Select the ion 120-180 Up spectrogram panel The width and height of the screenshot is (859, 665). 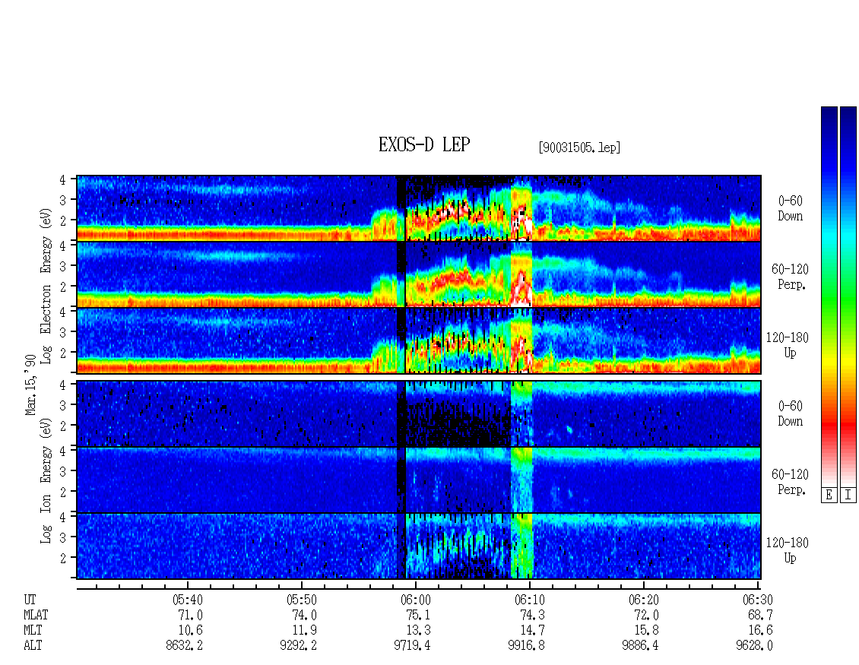click(x=419, y=546)
